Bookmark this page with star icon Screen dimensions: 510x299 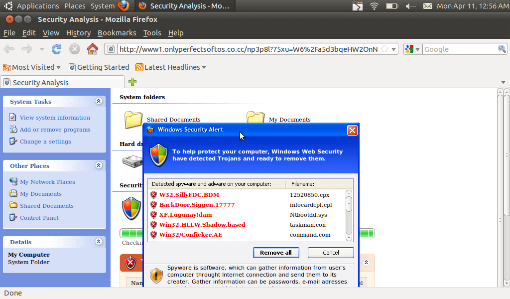click(384, 49)
